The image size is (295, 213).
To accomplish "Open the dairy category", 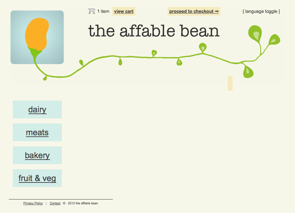I will coord(37,110).
